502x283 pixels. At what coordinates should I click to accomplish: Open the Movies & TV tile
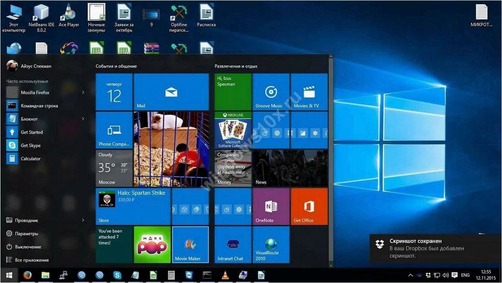pyautogui.click(x=309, y=92)
